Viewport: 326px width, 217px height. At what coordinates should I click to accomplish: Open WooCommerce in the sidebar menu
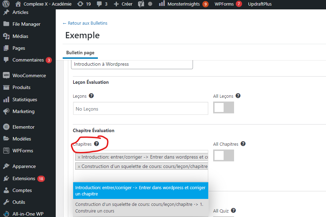point(29,75)
